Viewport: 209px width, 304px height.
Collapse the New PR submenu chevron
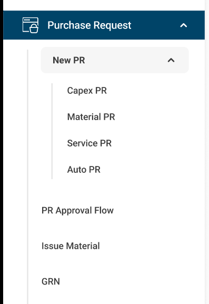pyautogui.click(x=171, y=60)
